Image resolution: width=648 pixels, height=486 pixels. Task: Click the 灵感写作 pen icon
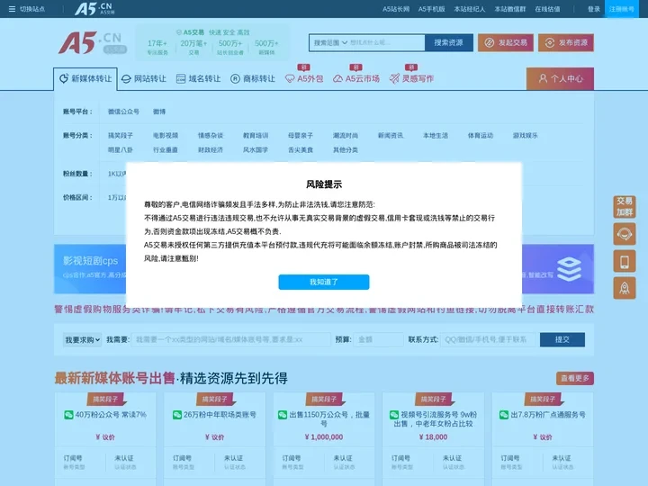(394, 78)
